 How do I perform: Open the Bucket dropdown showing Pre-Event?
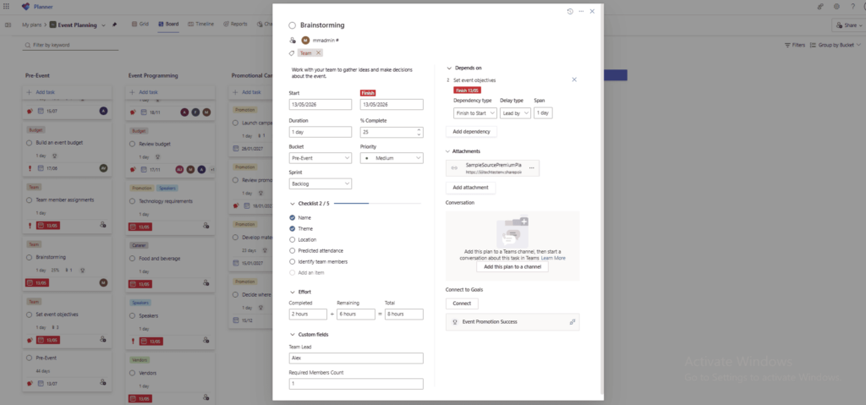pyautogui.click(x=321, y=158)
